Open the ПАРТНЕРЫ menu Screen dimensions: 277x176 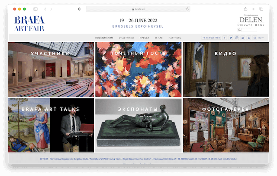[x=175, y=38]
